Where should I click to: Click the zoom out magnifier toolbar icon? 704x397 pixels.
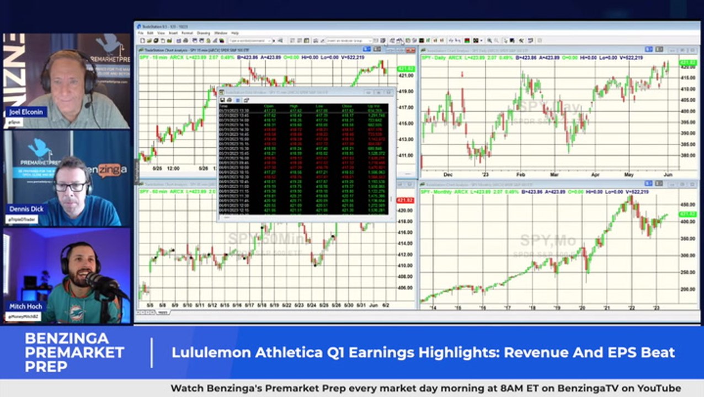pyautogui.click(x=497, y=41)
